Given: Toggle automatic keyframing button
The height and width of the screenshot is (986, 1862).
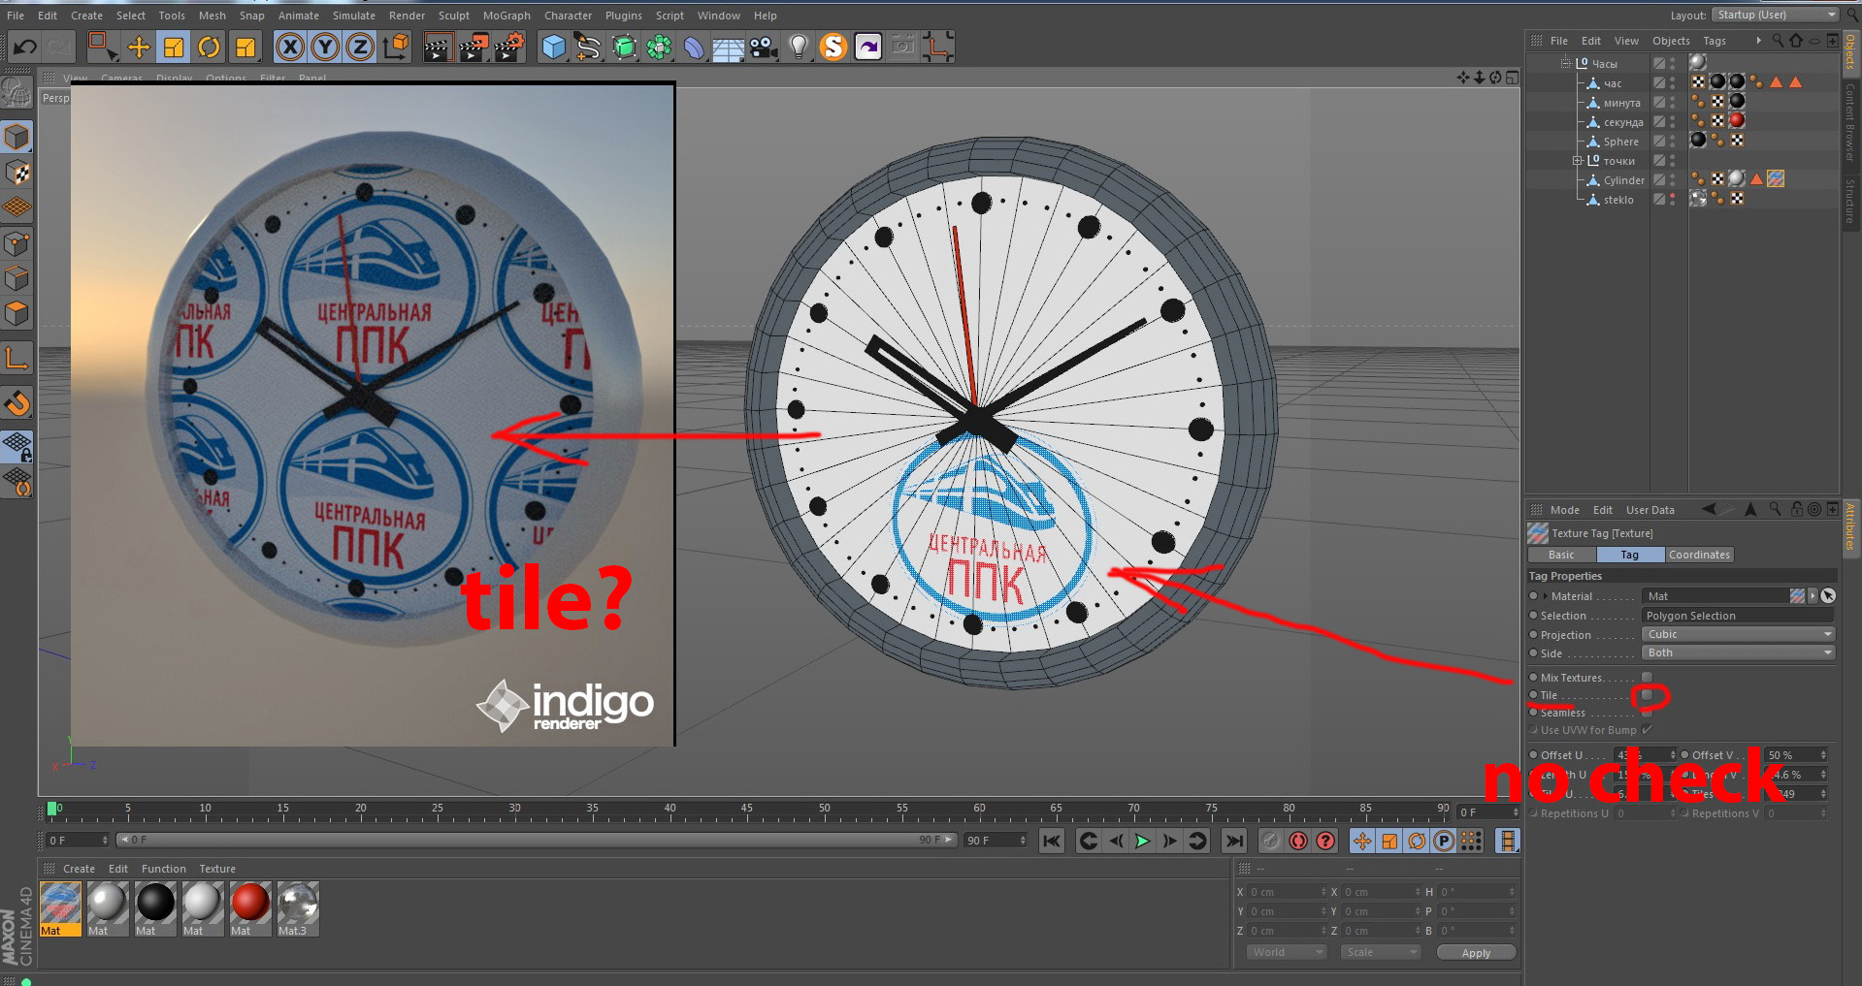Looking at the screenshot, I should click(x=1298, y=841).
